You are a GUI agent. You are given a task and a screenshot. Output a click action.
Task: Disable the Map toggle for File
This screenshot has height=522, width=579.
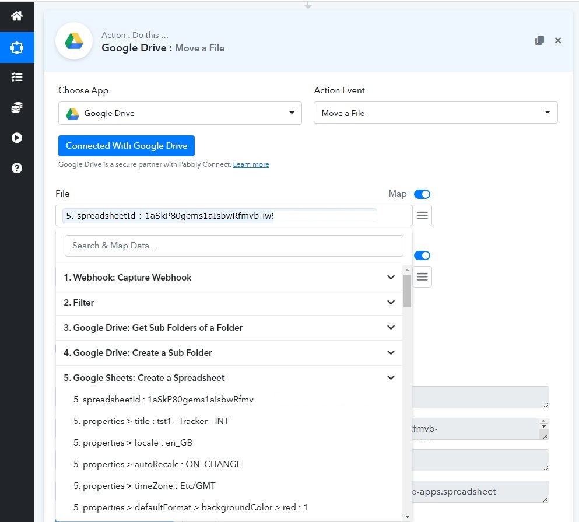[x=422, y=194]
